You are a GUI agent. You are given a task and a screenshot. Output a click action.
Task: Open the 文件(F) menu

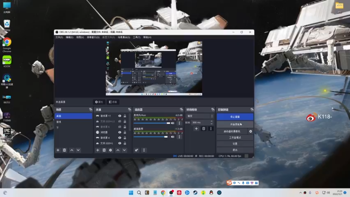[x=59, y=37]
